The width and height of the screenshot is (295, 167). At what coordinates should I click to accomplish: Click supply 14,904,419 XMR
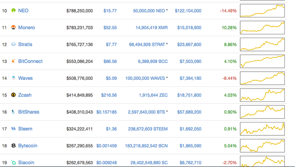152,28
